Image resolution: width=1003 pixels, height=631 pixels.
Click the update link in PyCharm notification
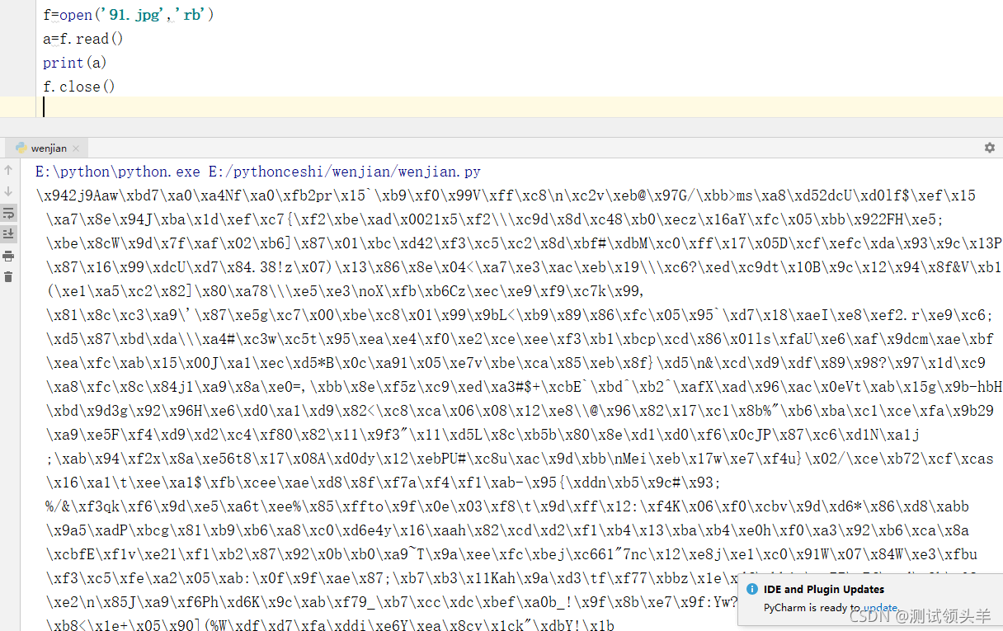(880, 608)
